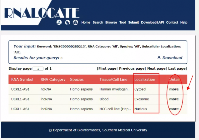Click UCKL1-AS1 in the Nucleus row
Screen dimensions: 199x140
[20, 109]
